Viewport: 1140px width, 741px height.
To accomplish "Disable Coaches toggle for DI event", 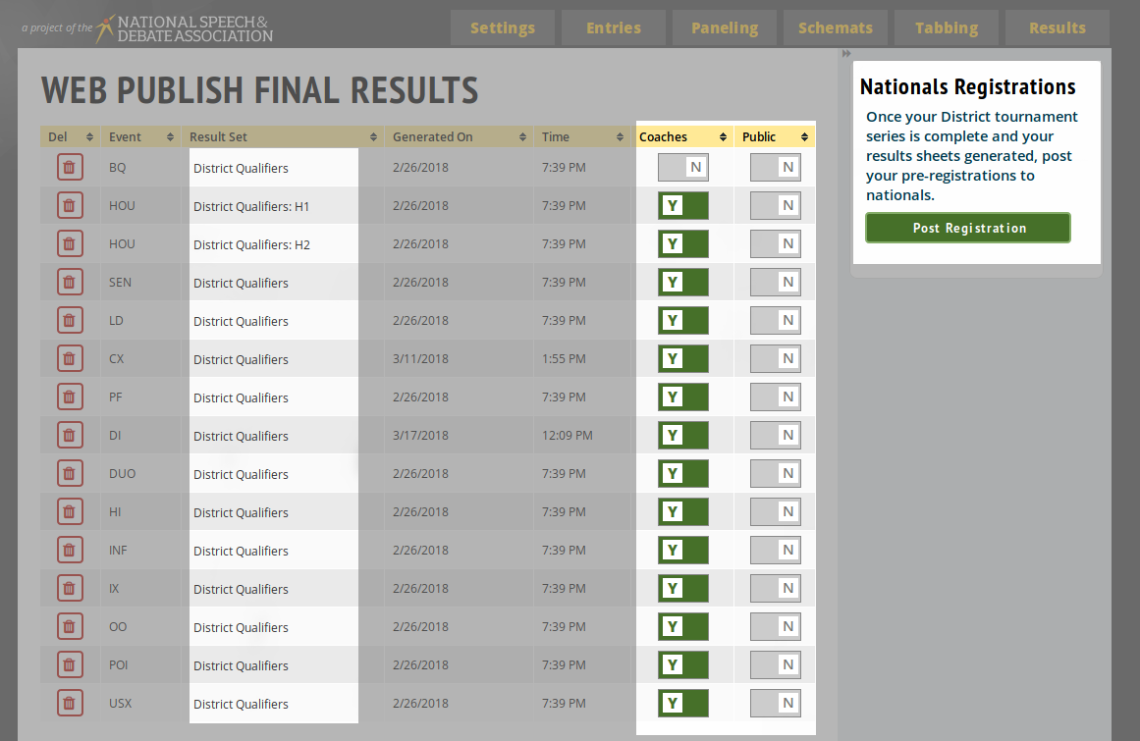I will click(x=683, y=436).
